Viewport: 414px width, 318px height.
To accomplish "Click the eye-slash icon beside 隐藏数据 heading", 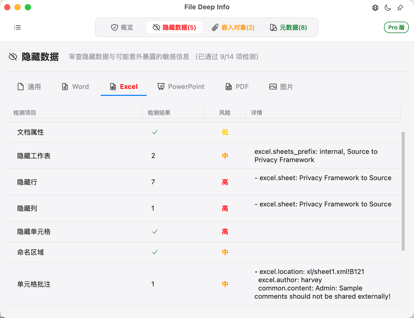I will click(x=12, y=57).
